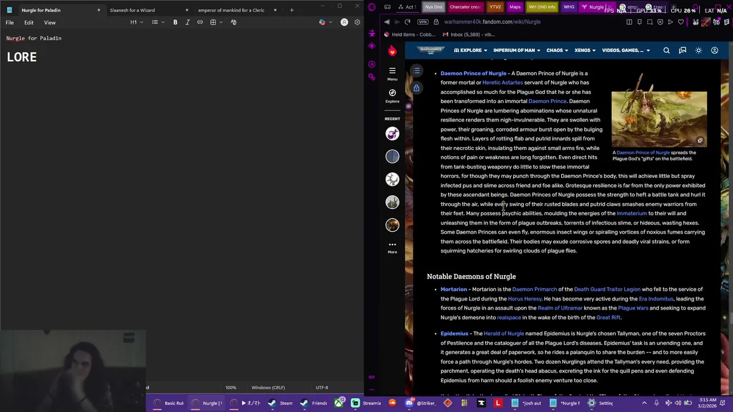The image size is (733, 412).
Task: Open Streamlabs from the taskbar
Action: coord(366,403)
